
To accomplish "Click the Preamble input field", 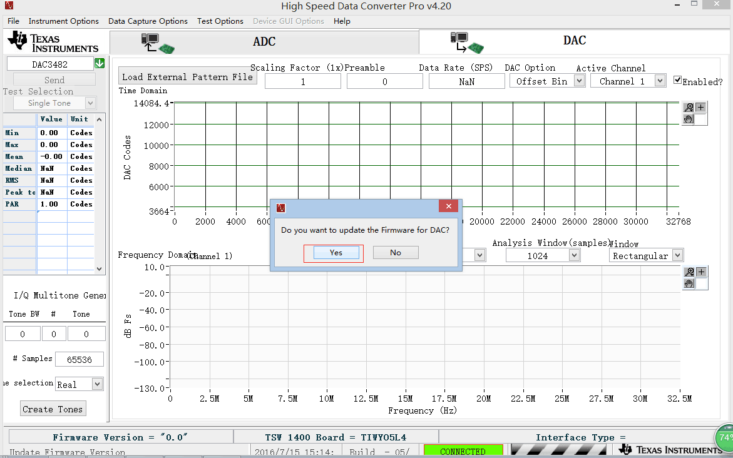I will (x=385, y=82).
